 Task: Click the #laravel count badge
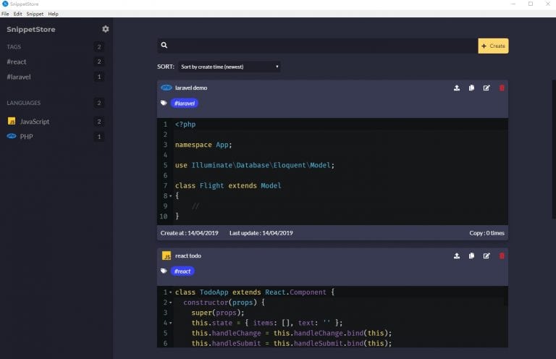[99, 77]
